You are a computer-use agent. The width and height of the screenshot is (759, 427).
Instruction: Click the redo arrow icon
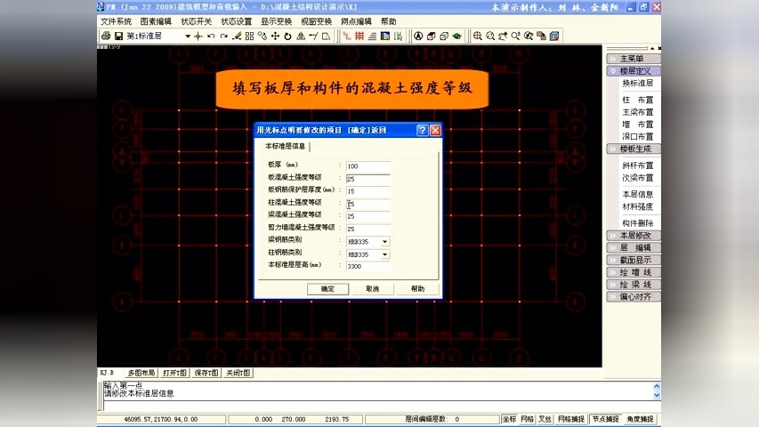[223, 36]
